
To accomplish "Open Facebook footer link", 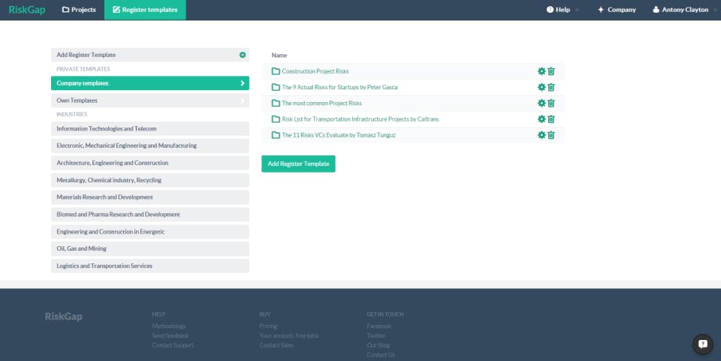I will (x=379, y=326).
